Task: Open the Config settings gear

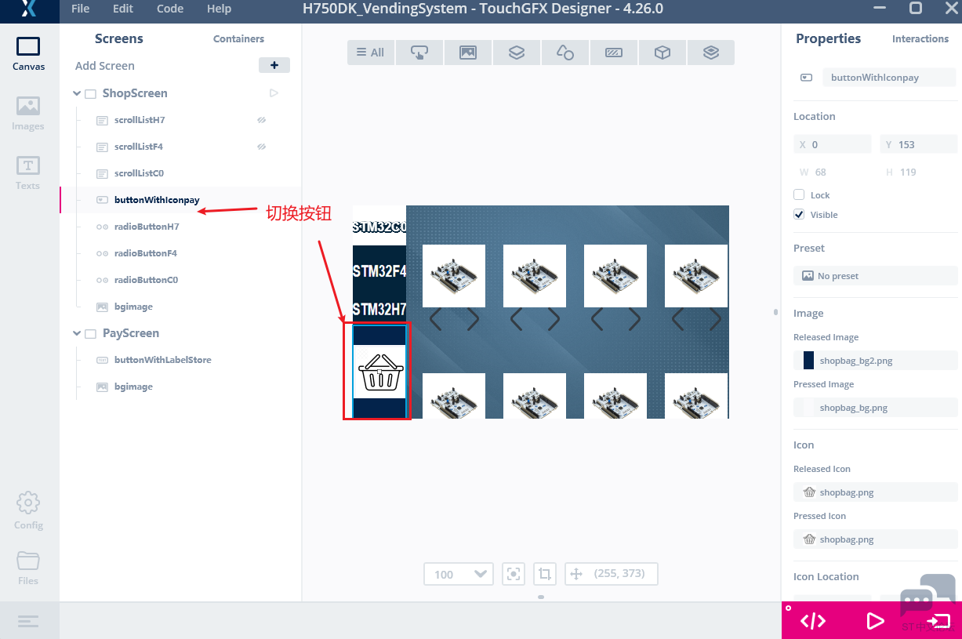Action: point(28,510)
